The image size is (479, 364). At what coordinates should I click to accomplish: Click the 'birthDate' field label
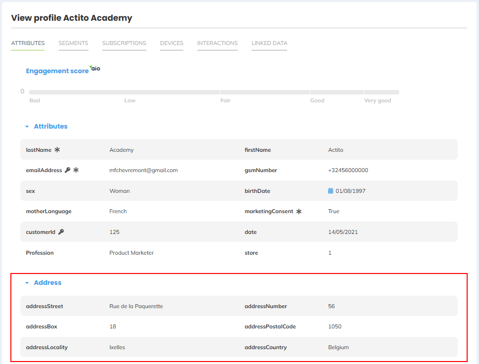point(257,191)
